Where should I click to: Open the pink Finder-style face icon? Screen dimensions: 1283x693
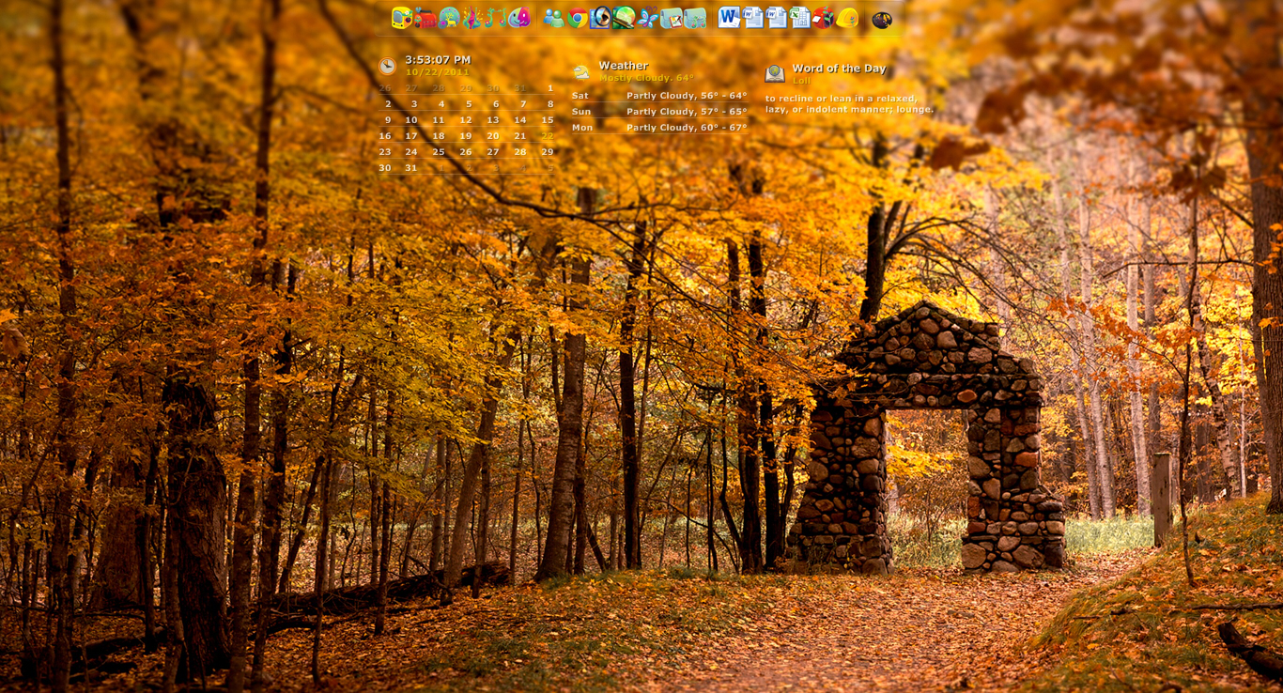point(518,18)
